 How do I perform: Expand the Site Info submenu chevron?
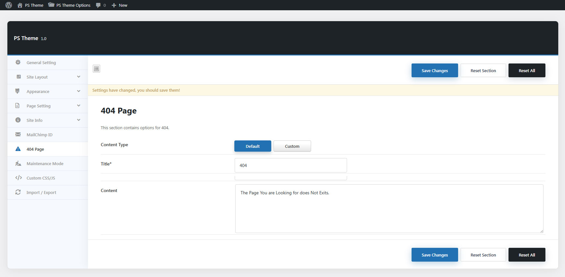(79, 120)
